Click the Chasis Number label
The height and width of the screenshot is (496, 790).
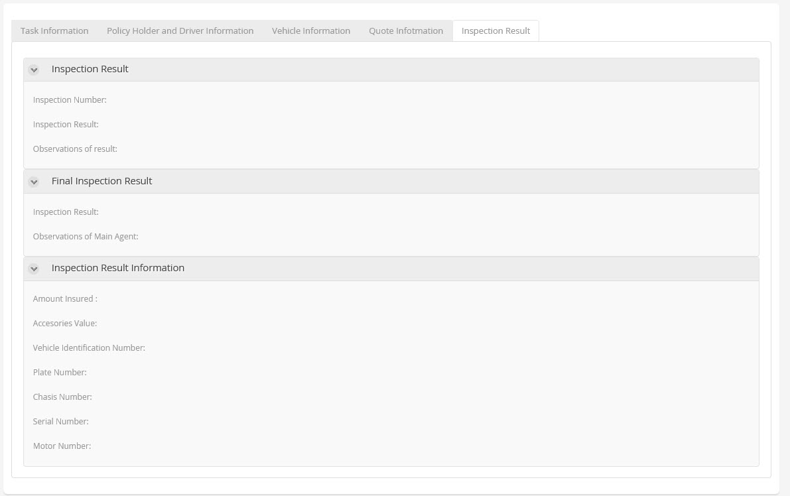62,397
